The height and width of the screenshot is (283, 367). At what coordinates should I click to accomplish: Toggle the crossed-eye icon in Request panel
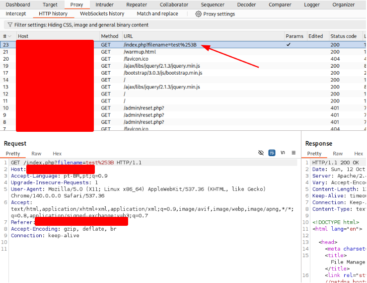[x=261, y=153]
